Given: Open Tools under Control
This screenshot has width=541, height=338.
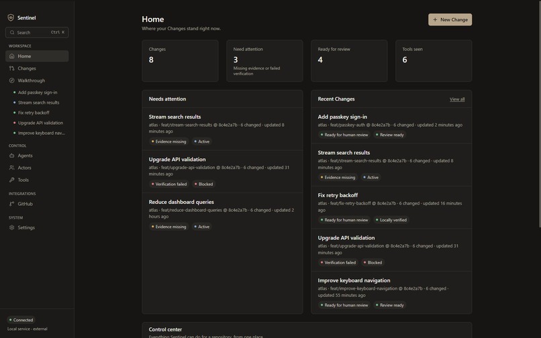Looking at the screenshot, I should (x=37, y=180).
